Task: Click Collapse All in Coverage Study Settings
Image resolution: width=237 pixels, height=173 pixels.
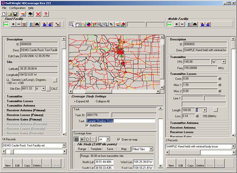Action: click(x=102, y=101)
